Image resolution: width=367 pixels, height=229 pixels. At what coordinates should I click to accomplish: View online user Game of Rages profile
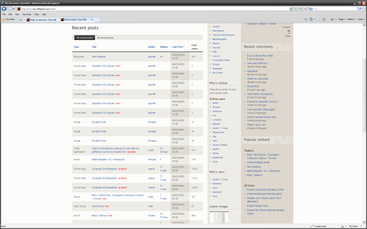click(220, 145)
